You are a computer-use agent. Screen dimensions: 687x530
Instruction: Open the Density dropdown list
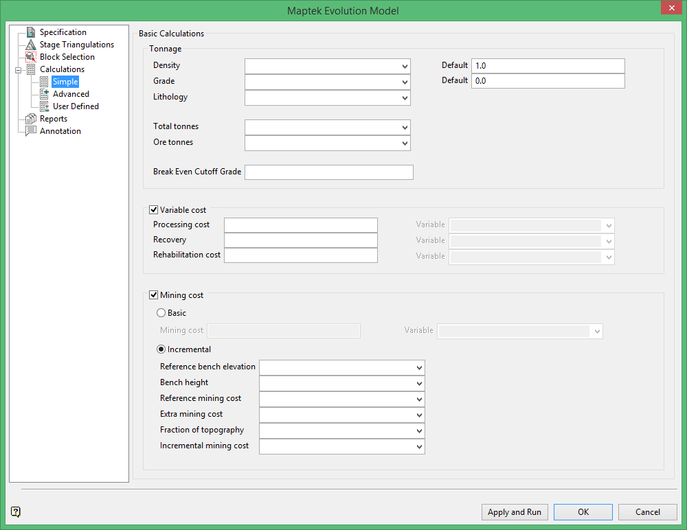[x=405, y=66]
